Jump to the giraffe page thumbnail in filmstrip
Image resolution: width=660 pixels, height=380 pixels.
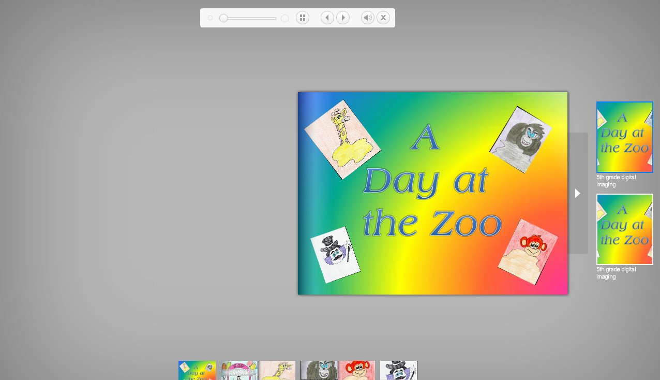pos(277,370)
